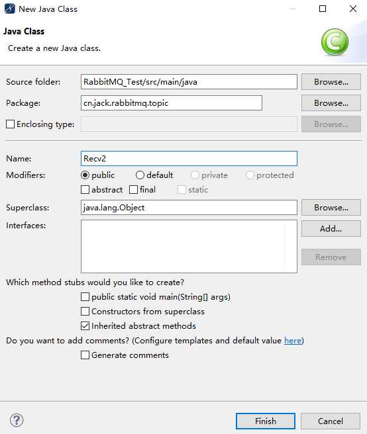The image size is (367, 434).
Task: Maximize the New Java Class dialog
Action: point(323,9)
